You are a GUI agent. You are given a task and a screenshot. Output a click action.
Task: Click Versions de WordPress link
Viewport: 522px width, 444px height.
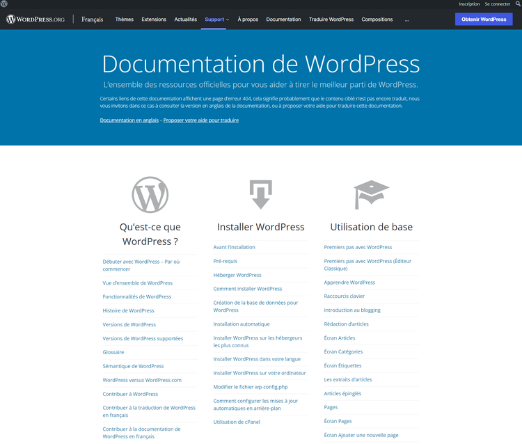point(129,324)
